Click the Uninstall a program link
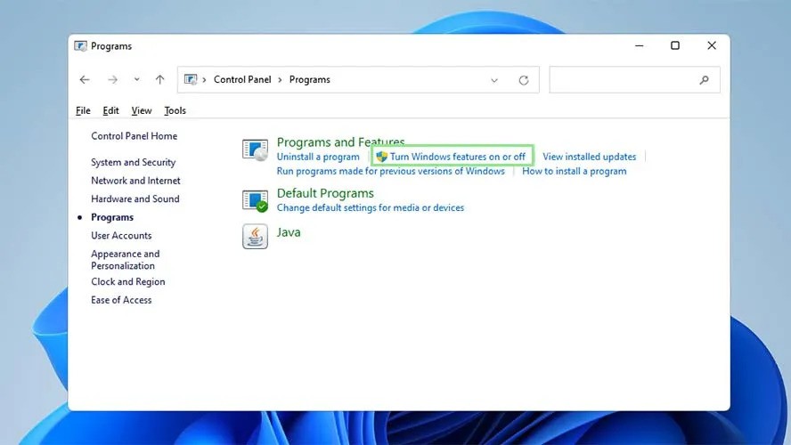Viewport: 791px width, 445px height. 318,157
